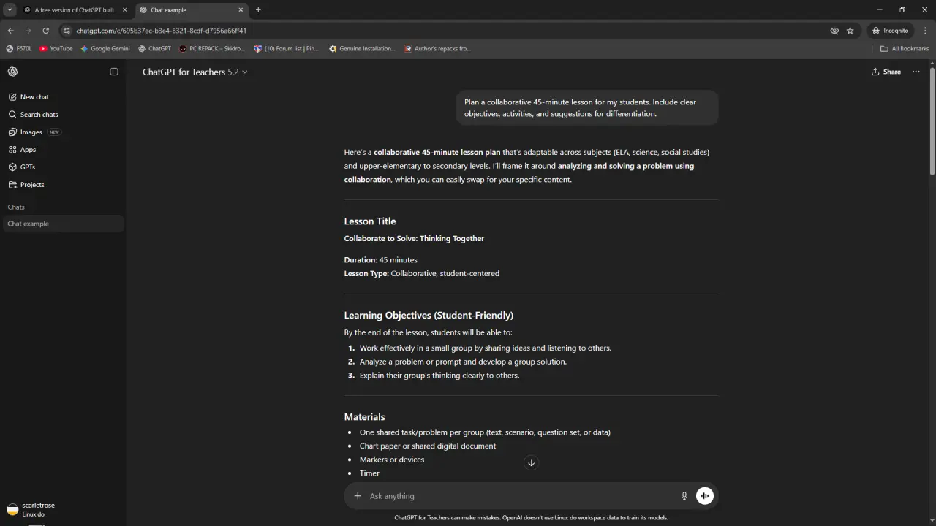Click the user prompt message bubble
Image resolution: width=936 pixels, height=526 pixels.
[587, 108]
